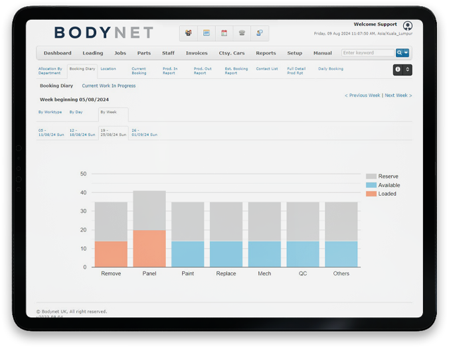Click the Welcome Support text
Viewport: 449px width, 347px height.
click(x=375, y=25)
